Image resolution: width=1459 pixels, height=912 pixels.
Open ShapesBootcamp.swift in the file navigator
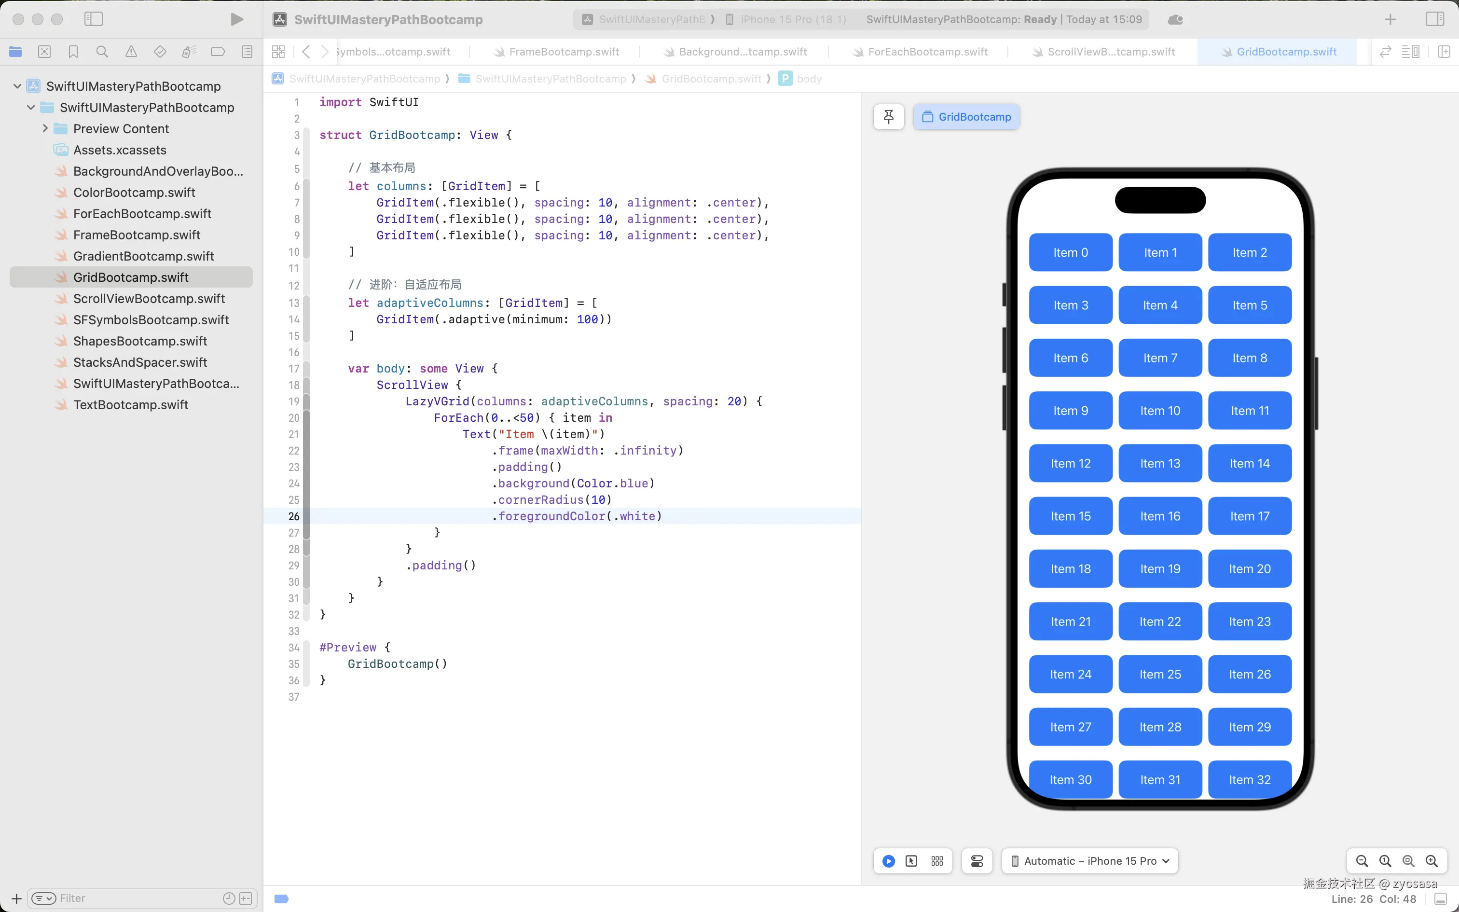click(140, 341)
